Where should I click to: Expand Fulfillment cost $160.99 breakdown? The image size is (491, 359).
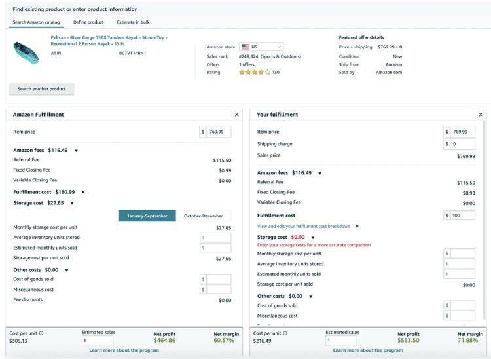tap(83, 192)
